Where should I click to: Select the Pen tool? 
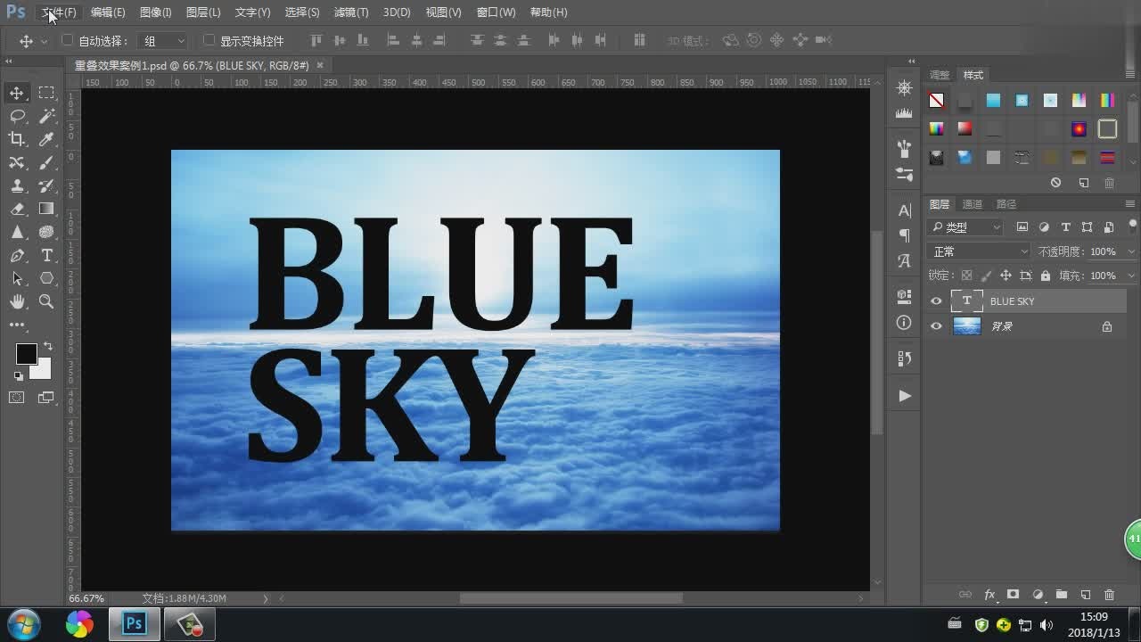click(x=17, y=255)
